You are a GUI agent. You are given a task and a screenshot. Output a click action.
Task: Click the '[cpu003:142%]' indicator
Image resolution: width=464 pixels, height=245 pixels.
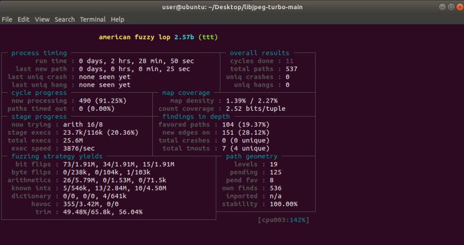(283, 220)
